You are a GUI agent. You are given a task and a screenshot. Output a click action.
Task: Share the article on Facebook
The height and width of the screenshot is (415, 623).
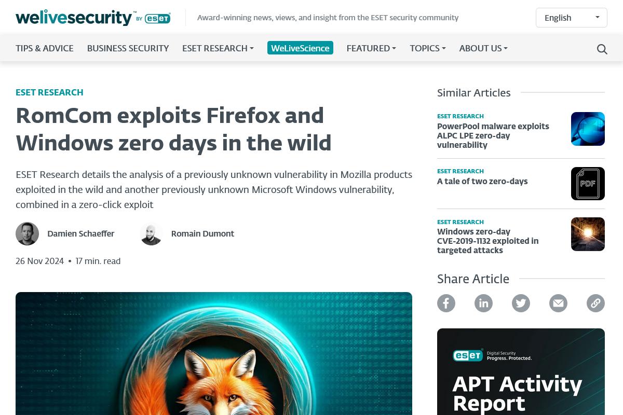coord(446,303)
